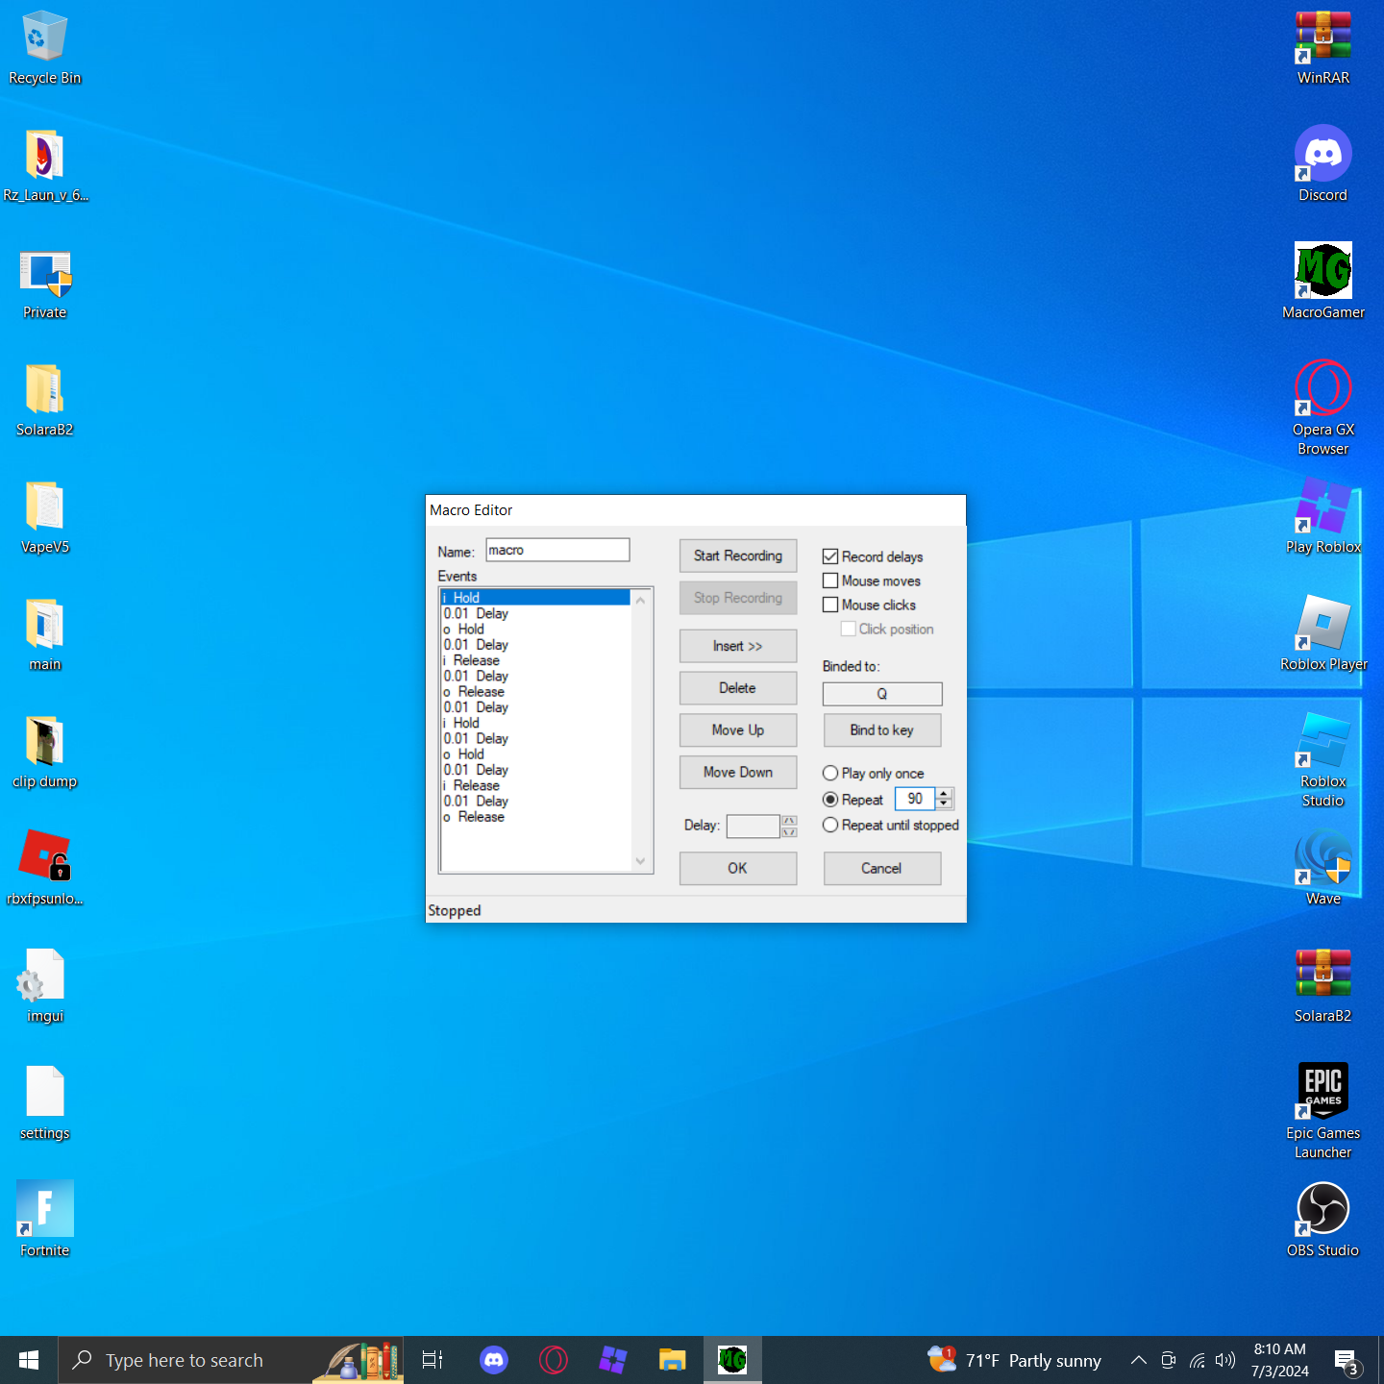Click the Insert >> expander button

pos(737,646)
